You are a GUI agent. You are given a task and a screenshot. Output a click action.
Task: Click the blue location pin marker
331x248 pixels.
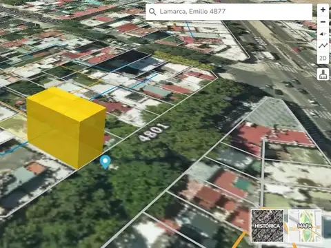pyautogui.click(x=106, y=162)
